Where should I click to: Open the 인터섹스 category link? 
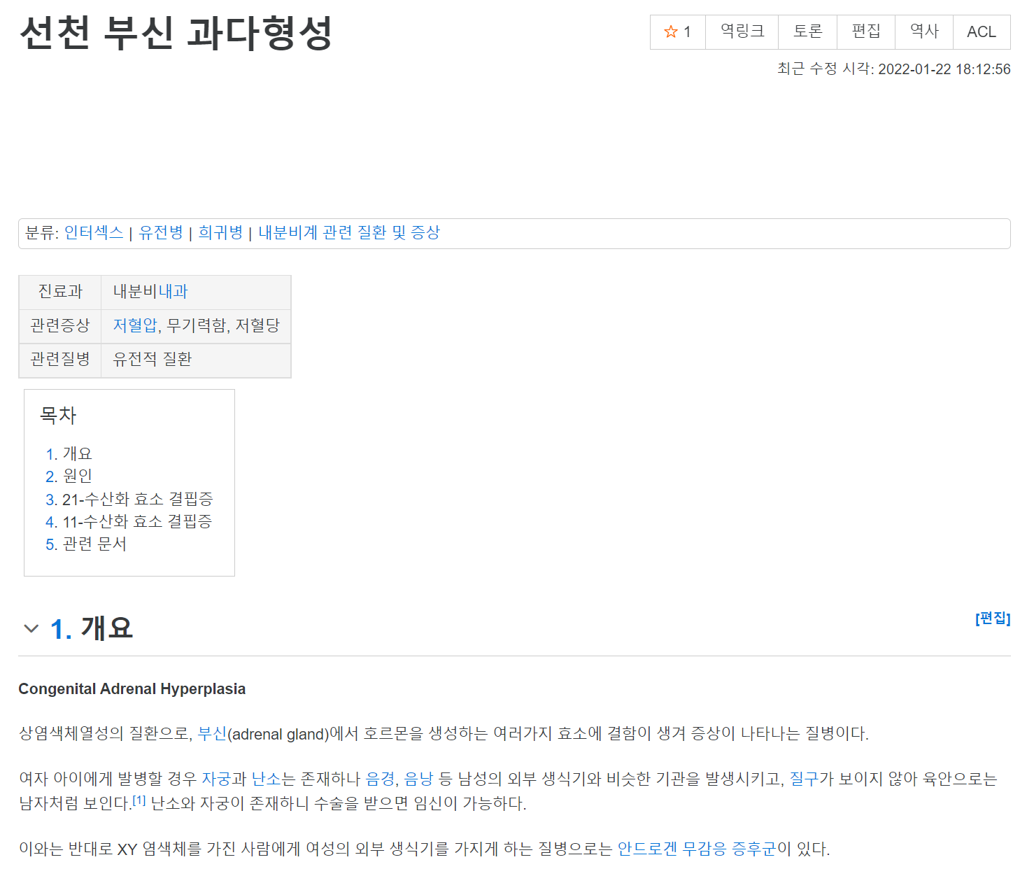point(94,233)
